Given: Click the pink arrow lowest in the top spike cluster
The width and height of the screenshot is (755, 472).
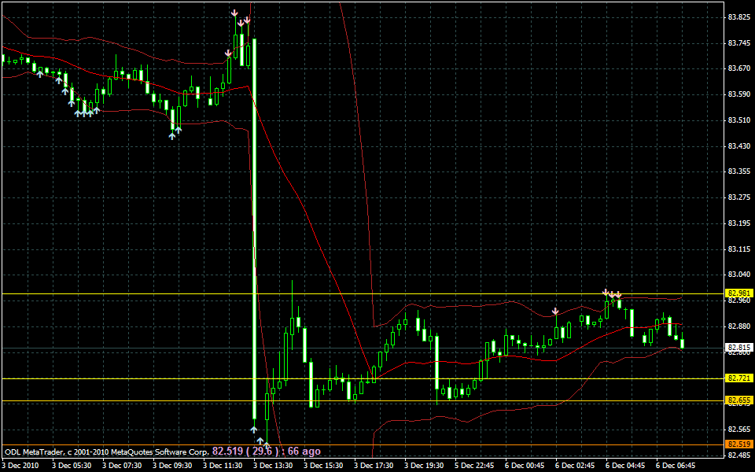Looking at the screenshot, I should click(228, 53).
